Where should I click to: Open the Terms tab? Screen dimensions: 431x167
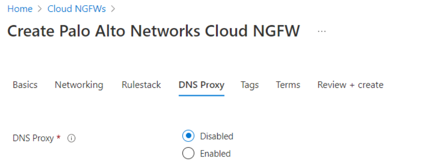pos(288,85)
